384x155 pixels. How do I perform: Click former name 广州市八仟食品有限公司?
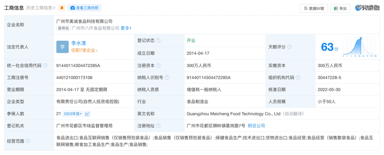(x=96, y=28)
